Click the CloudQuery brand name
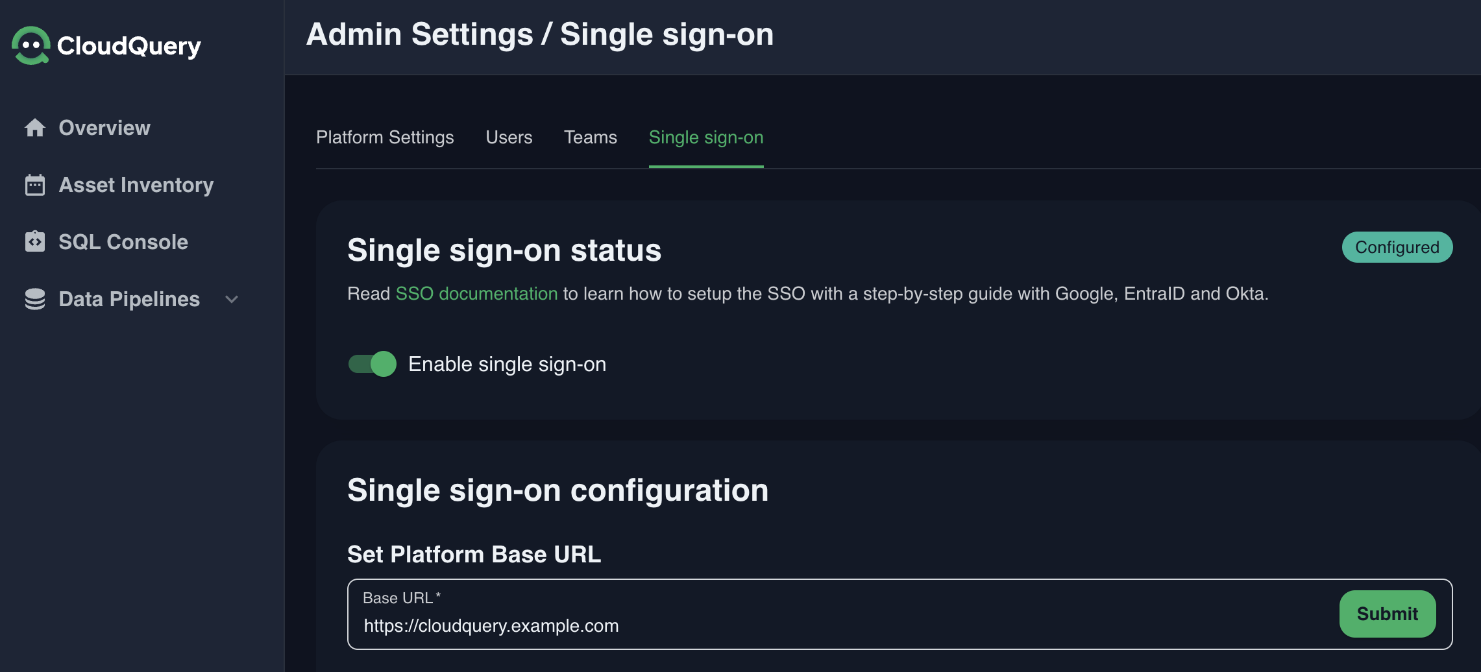 (129, 45)
